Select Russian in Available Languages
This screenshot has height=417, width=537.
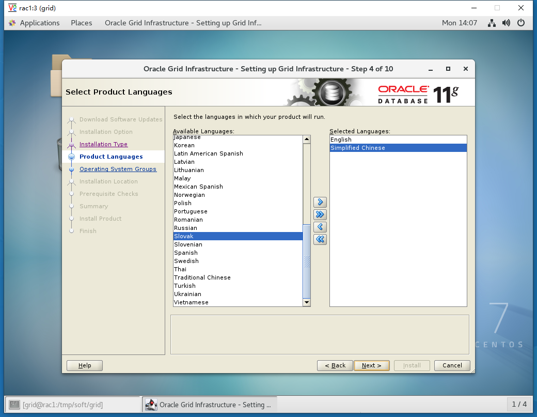(238, 228)
